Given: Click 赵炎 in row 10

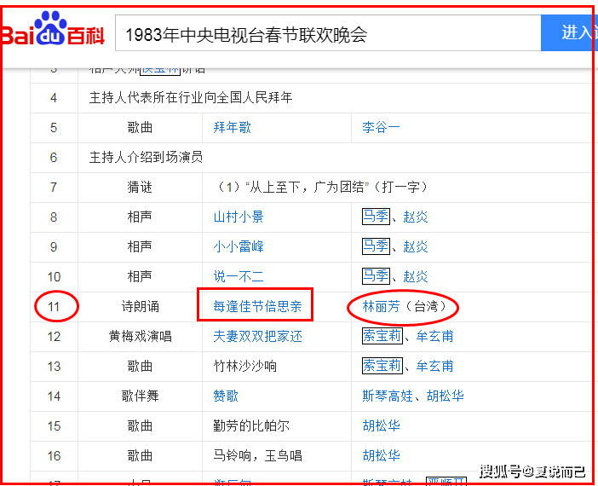Looking at the screenshot, I should [x=416, y=276].
